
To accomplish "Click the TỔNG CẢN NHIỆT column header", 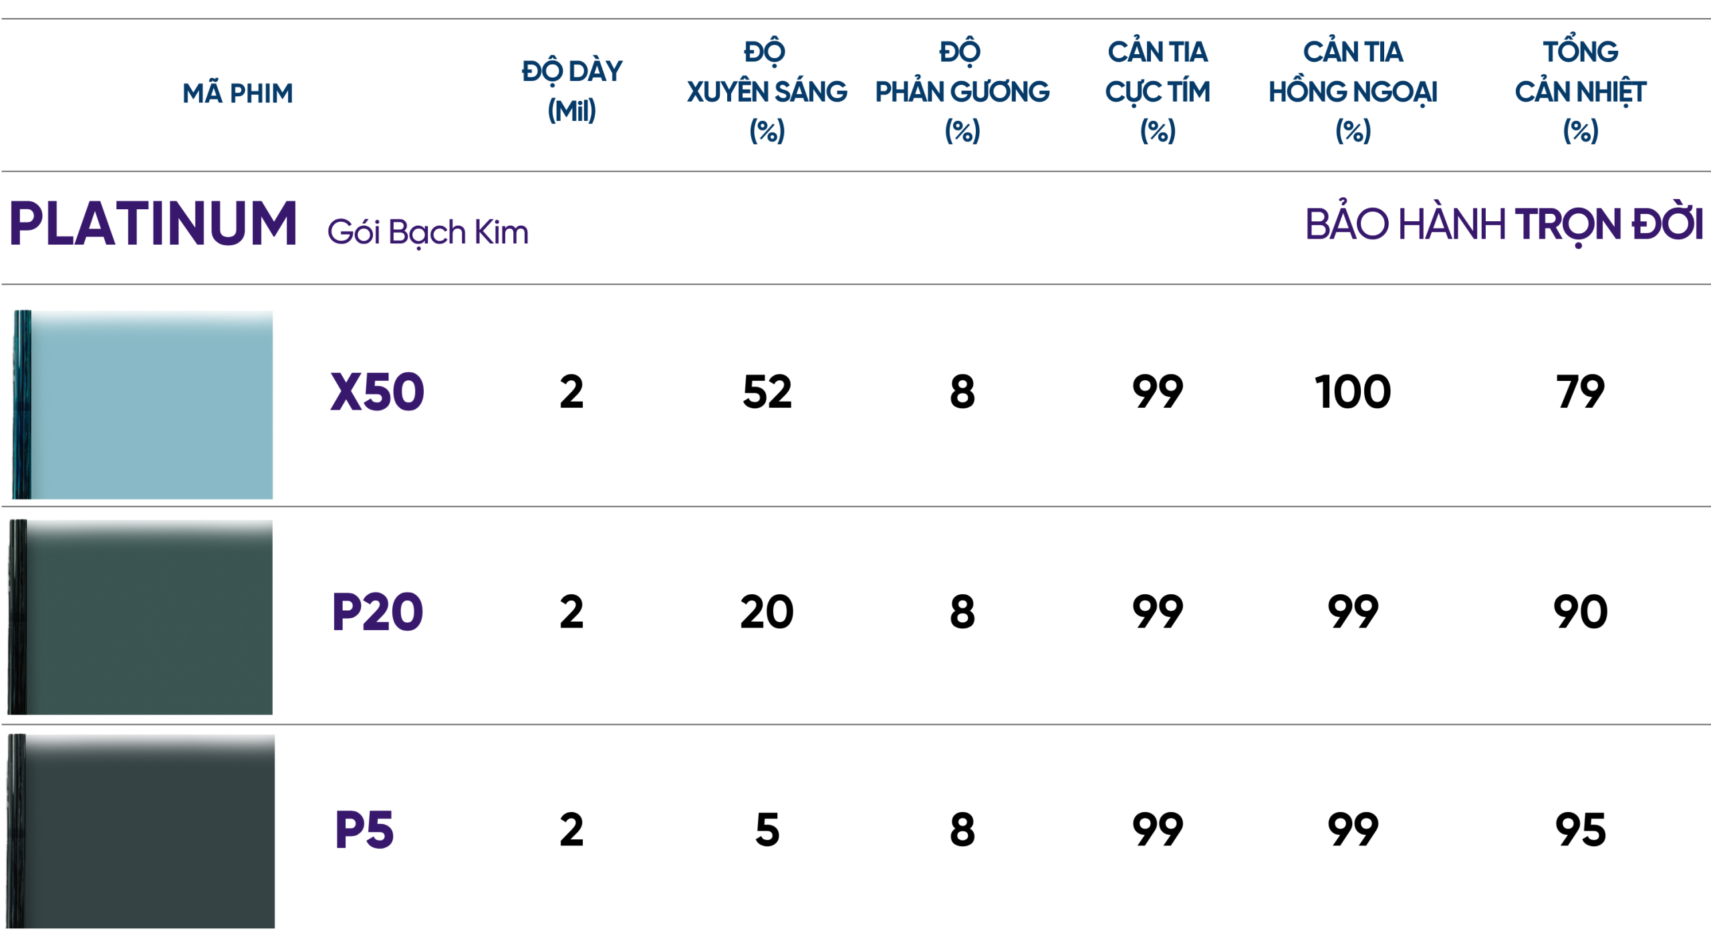I will [x=1580, y=91].
